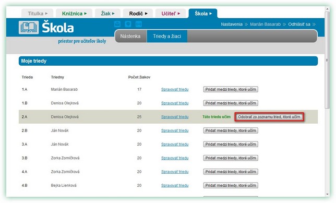
Task: Open the Nástenka menu item
Action: 130,36
